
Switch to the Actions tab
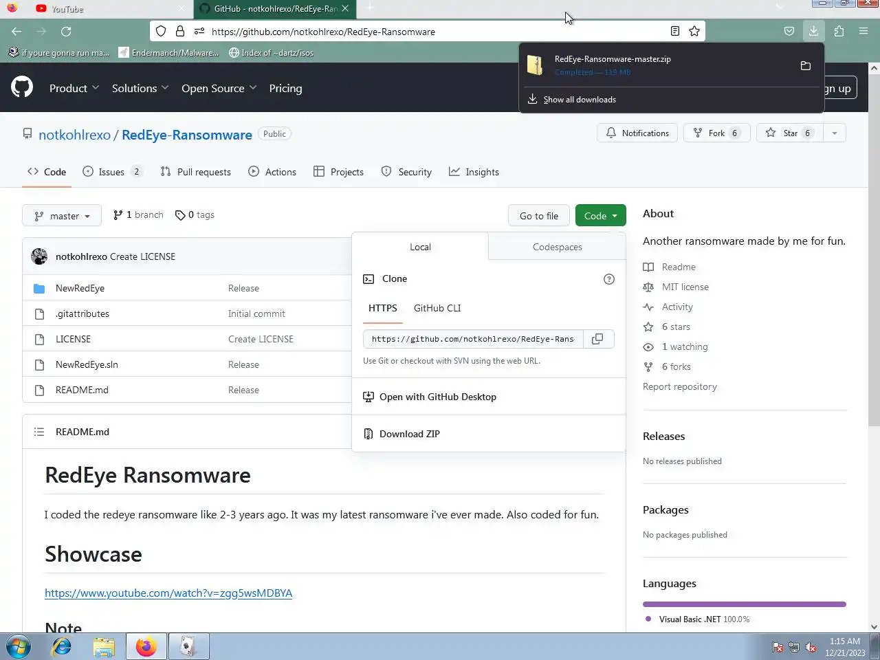[272, 172]
